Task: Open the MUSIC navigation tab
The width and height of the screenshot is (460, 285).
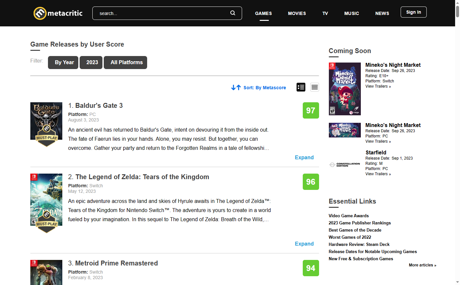Action: (351, 13)
